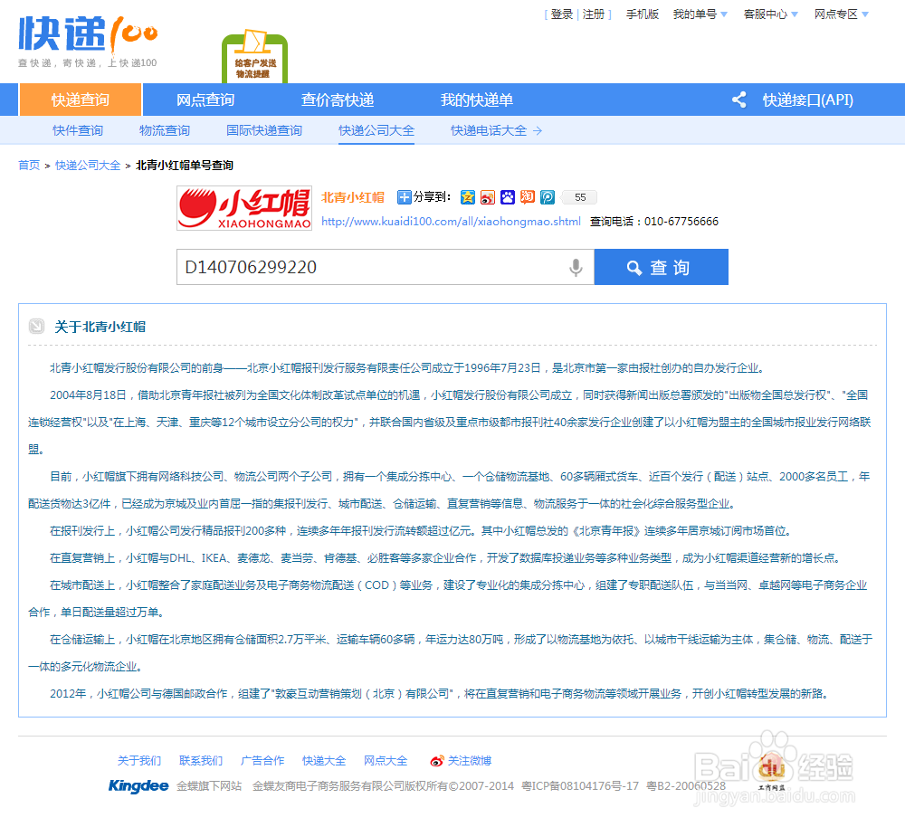Select the 快递公司大全 sub-tab

(x=376, y=130)
